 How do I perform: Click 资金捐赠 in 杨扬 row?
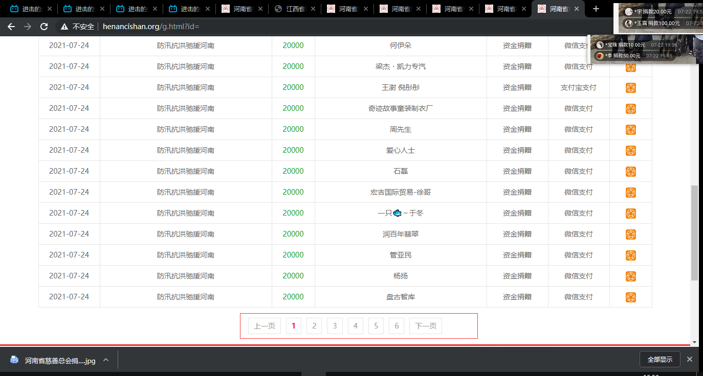[x=517, y=276]
